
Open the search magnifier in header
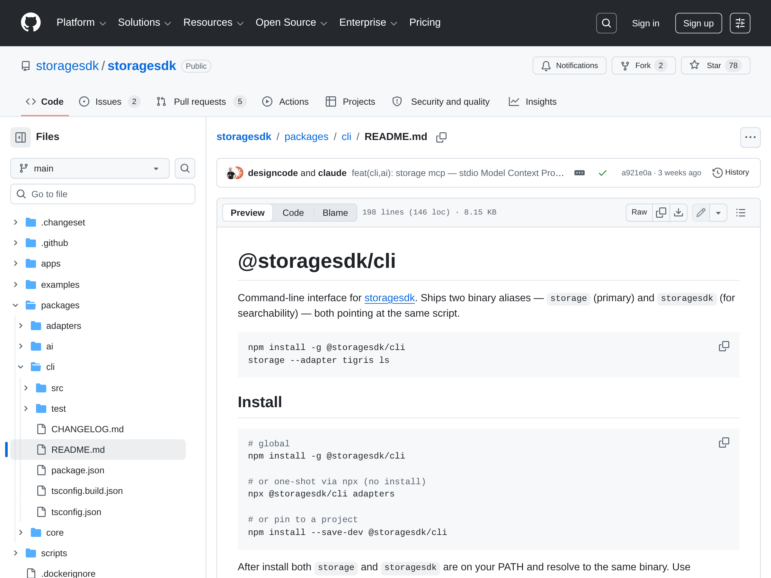[x=606, y=23]
